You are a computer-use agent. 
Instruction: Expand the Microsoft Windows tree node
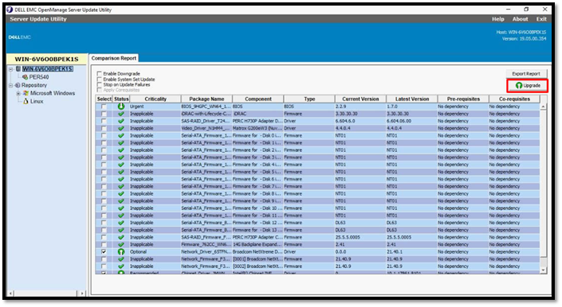tap(18, 93)
